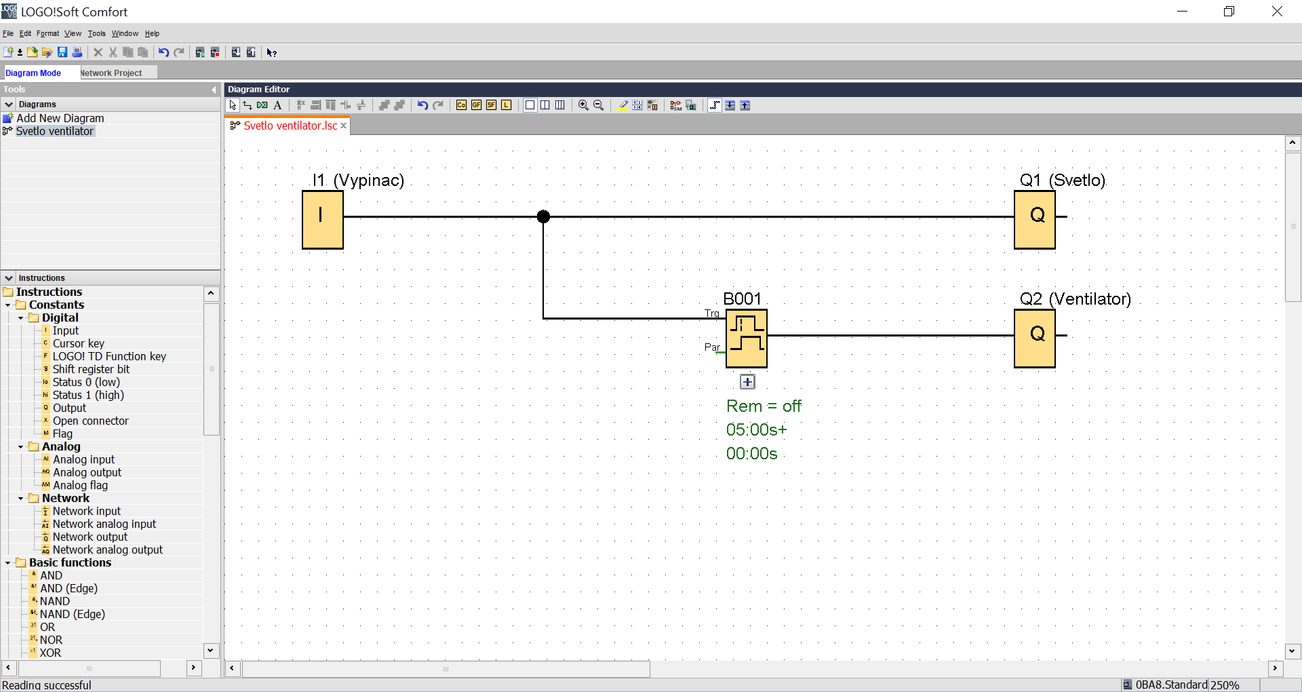
Task: Click the Save diagram floppy icon
Action: [62, 52]
